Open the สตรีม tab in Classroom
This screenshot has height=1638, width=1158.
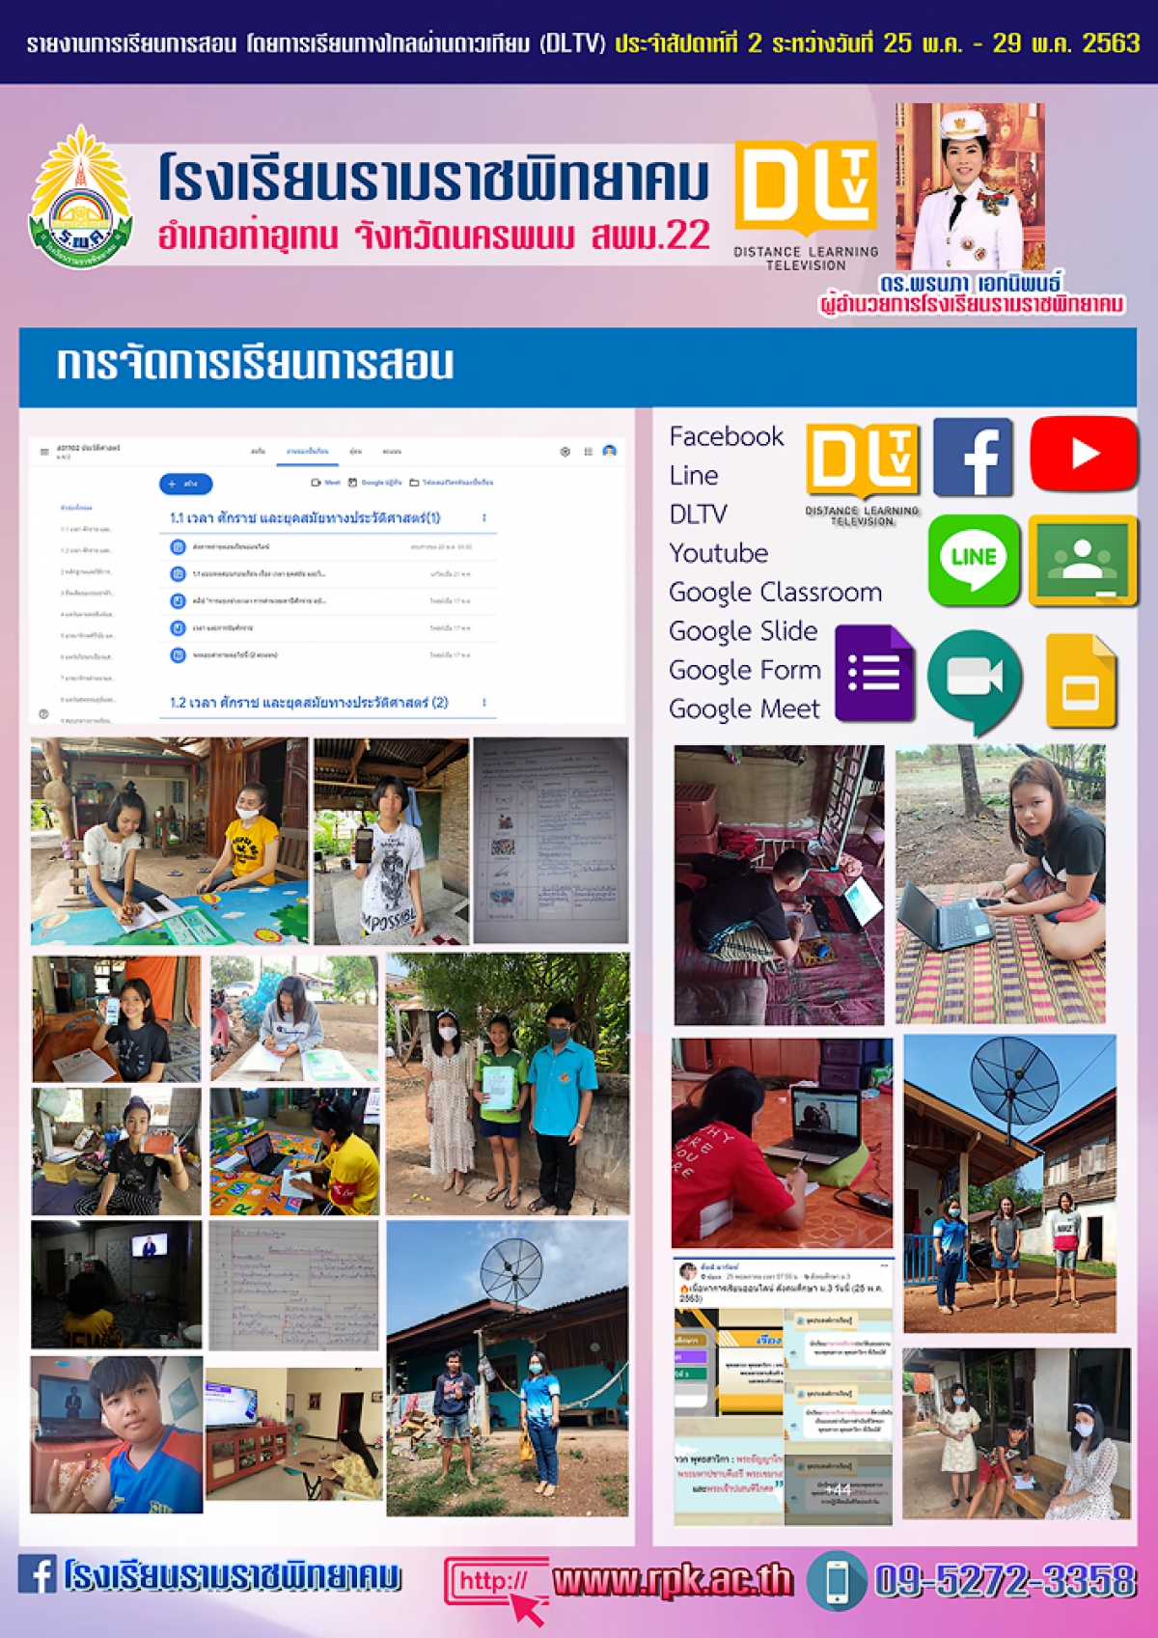[x=258, y=452]
